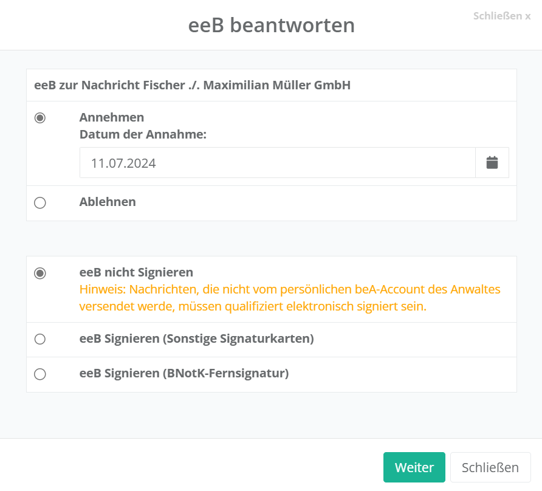Click "eeB Signieren (Sonstige Signaturkarten)" label

coord(196,338)
